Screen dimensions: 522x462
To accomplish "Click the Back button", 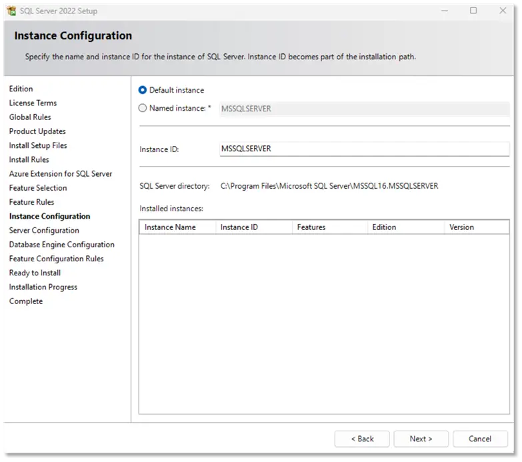I will (362, 439).
